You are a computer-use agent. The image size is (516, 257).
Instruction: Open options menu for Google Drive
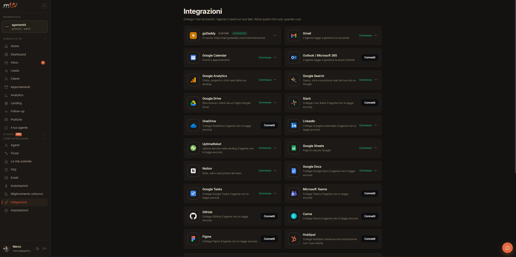[275, 103]
